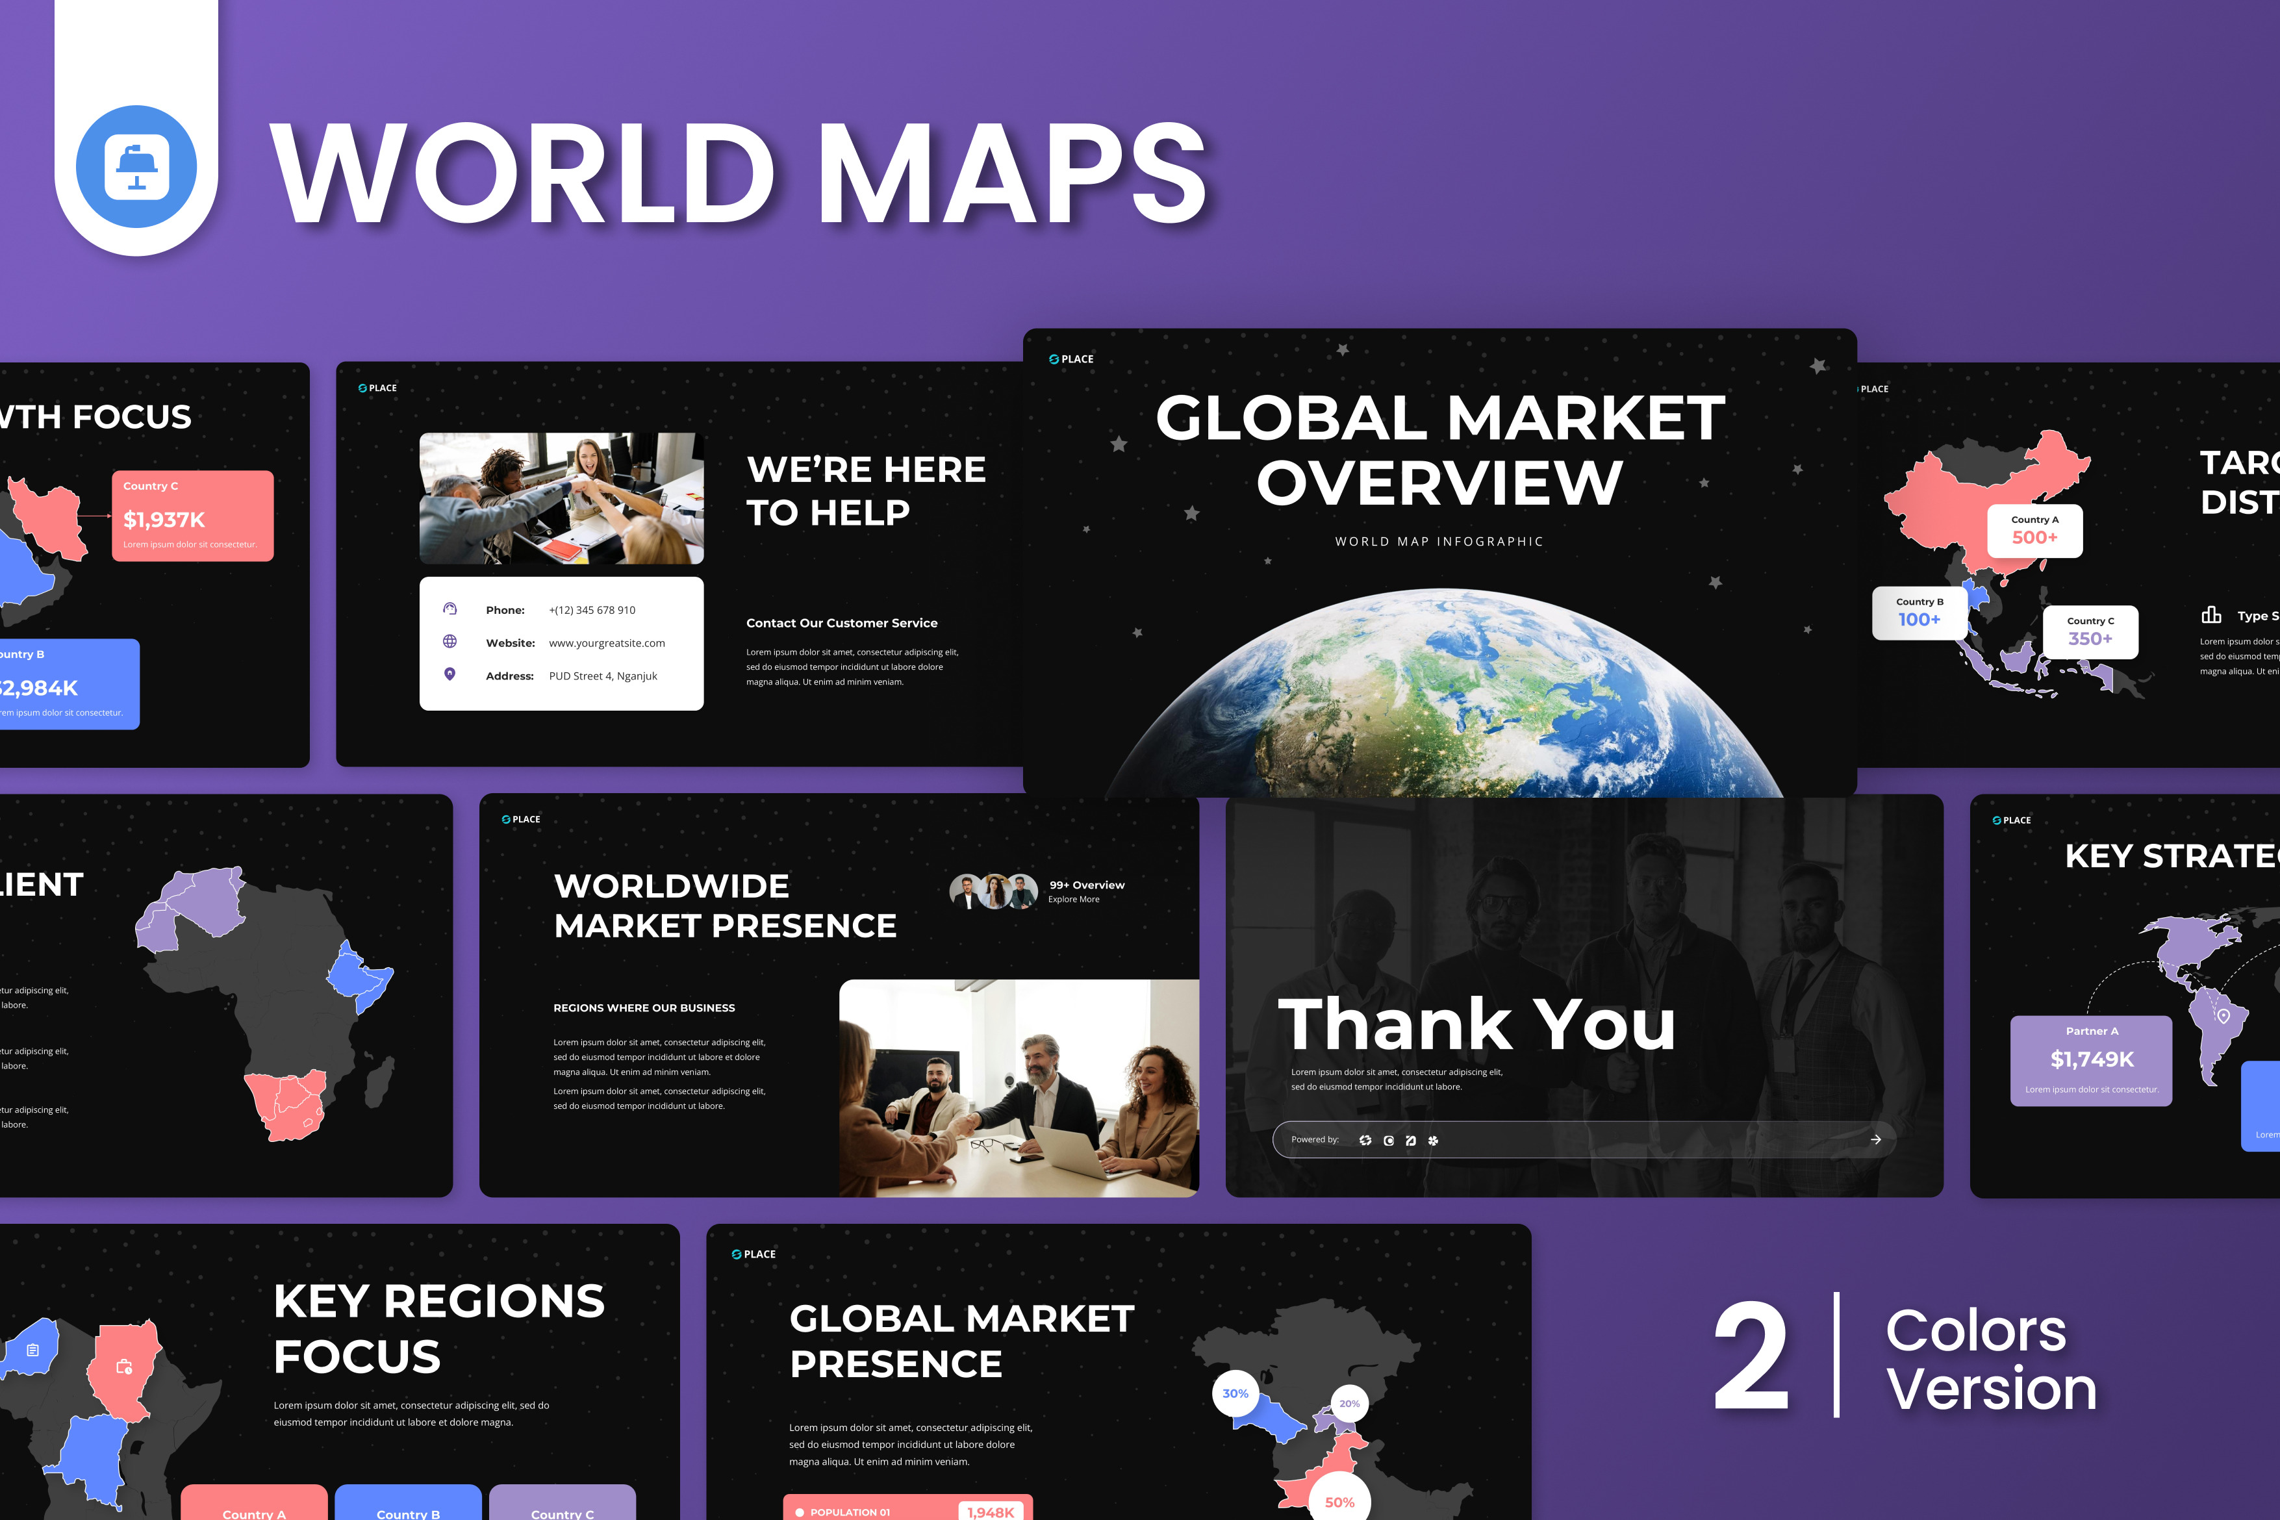Viewport: 2280px width, 1520px height.
Task: Select the Country A tab card
Action: pos(254,1504)
